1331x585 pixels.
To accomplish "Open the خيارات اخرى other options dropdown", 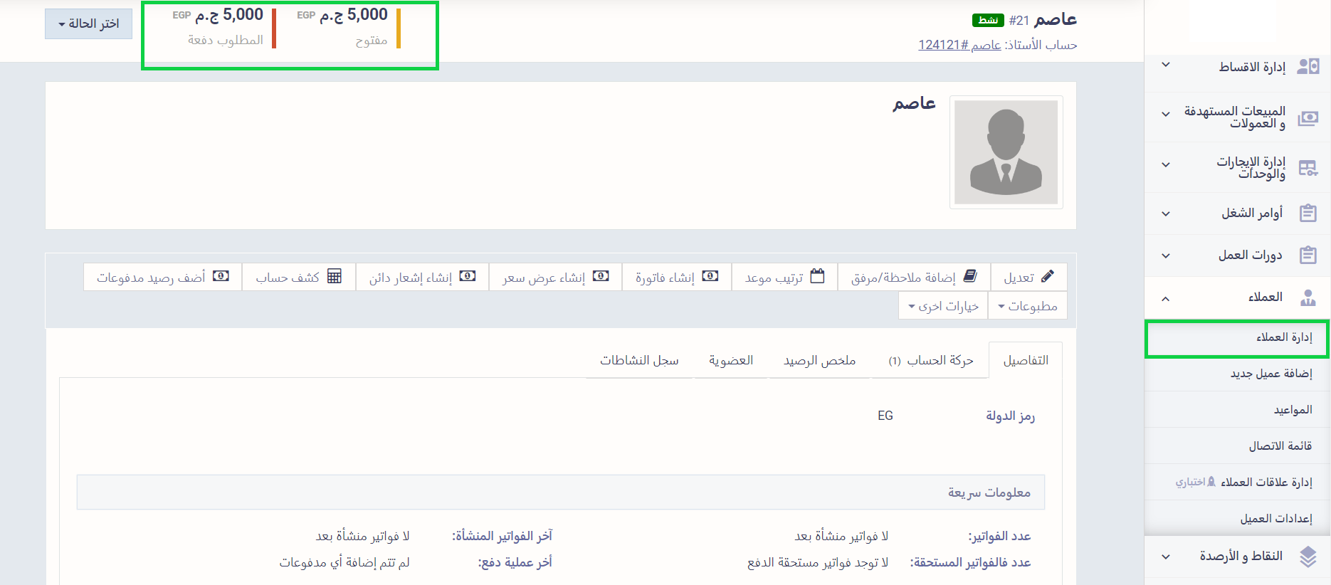I will pyautogui.click(x=943, y=306).
